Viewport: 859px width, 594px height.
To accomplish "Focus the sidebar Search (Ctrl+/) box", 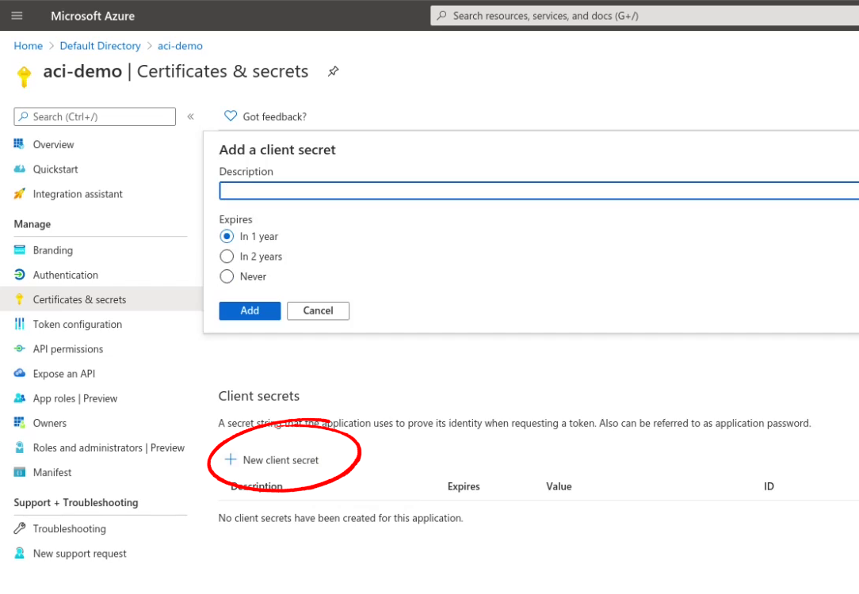I will tap(95, 116).
